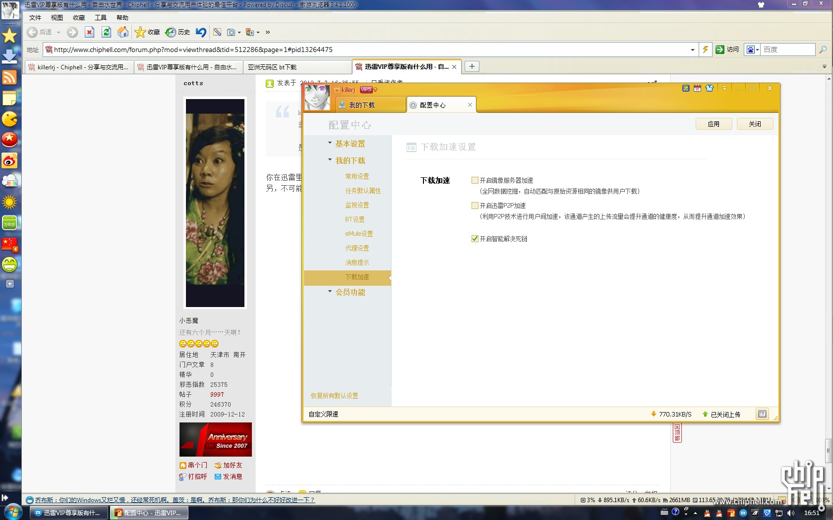Open the address bar URL dropdown
The width and height of the screenshot is (833, 520).
(x=693, y=50)
